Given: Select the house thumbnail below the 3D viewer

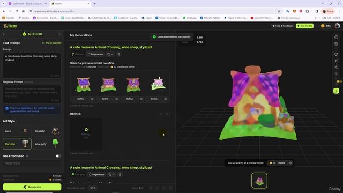Looking at the screenshot, I should [x=259, y=181].
